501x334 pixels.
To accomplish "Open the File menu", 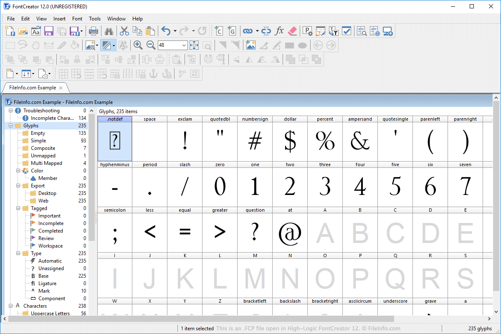I will pos(11,18).
